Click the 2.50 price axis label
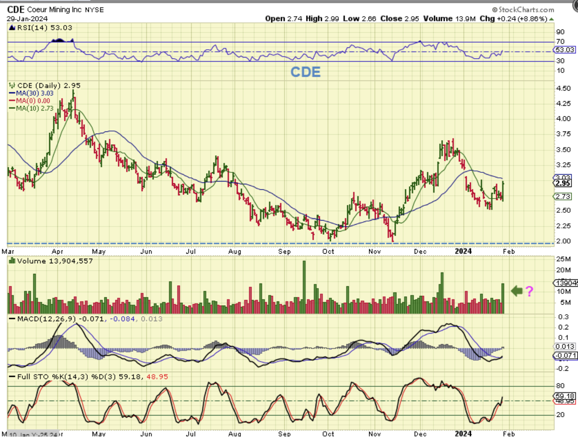This screenshot has width=578, height=437. (563, 210)
